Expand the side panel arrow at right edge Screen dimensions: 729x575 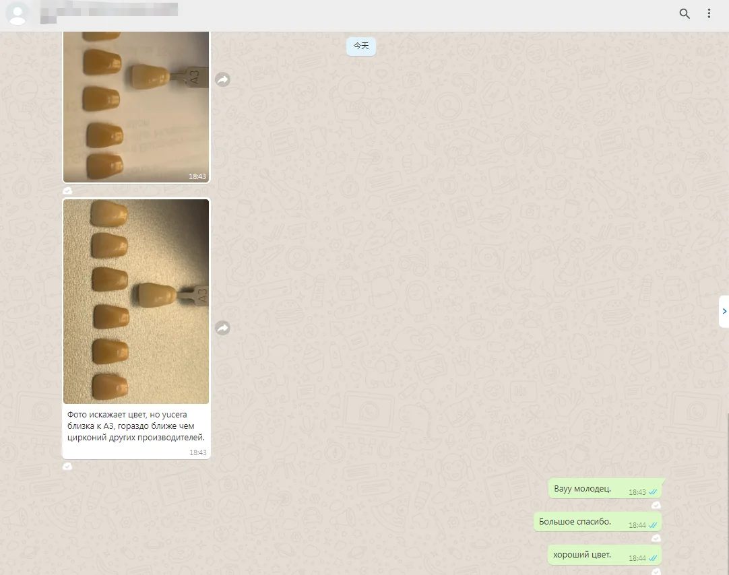tap(724, 311)
